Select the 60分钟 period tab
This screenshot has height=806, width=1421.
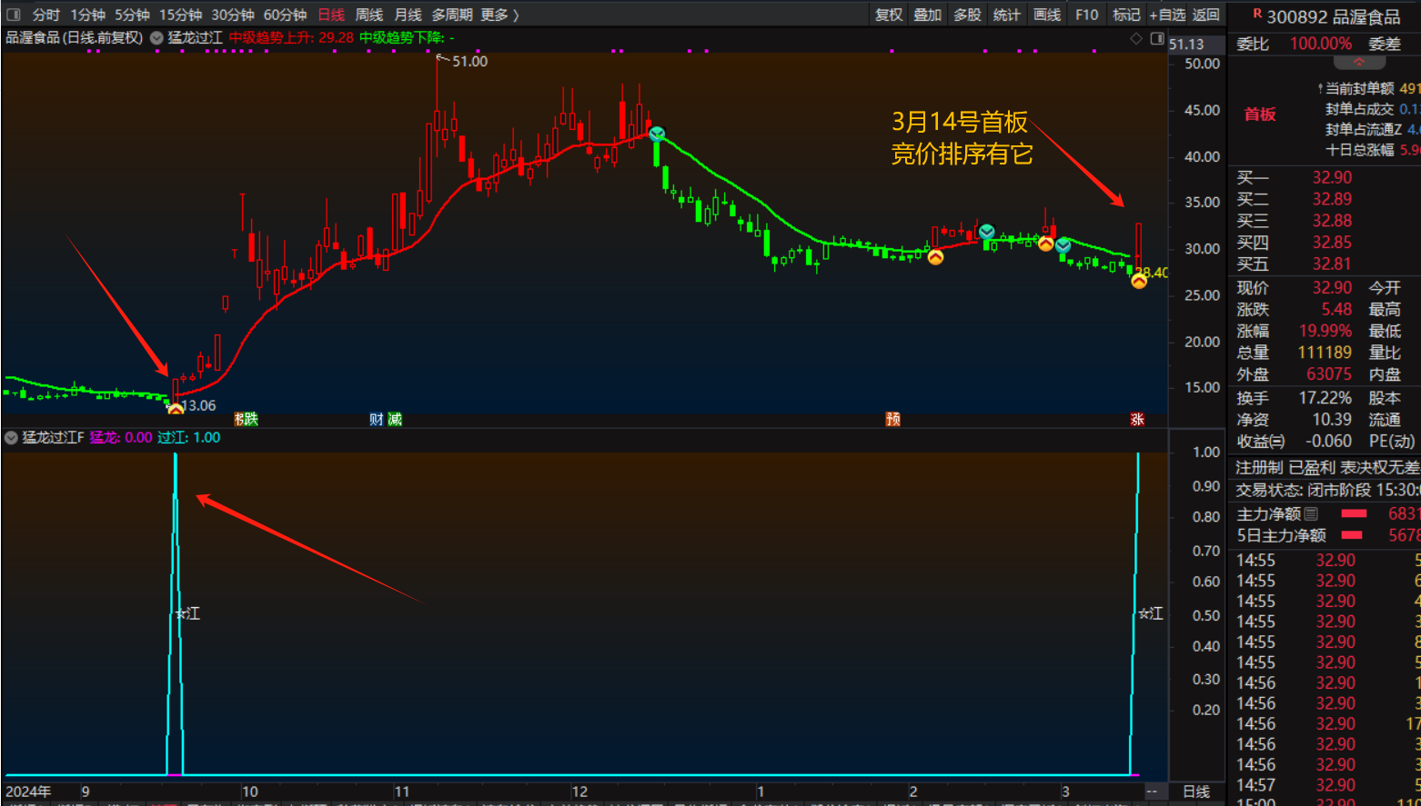click(285, 15)
